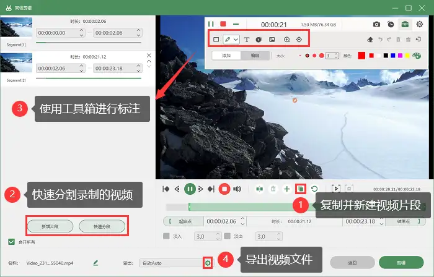Viewport: 434px width, 277px height.
Task: Click the 新增片段 add segment button
Action: coord(50,226)
